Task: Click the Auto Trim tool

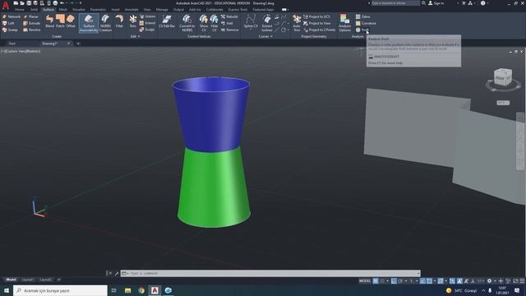Action: coord(297,23)
